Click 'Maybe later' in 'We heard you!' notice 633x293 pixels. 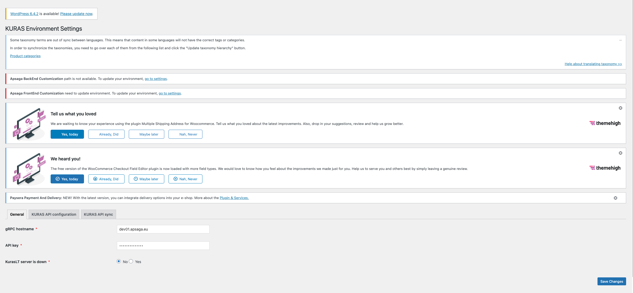coord(147,179)
